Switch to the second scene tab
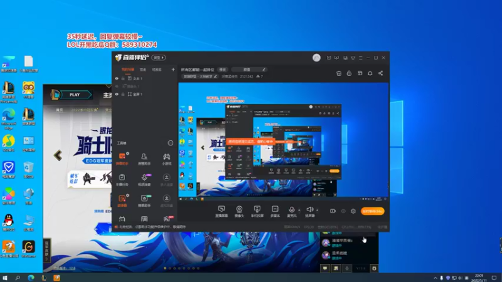Image resolution: width=502 pixels, height=282 pixels. click(143, 70)
